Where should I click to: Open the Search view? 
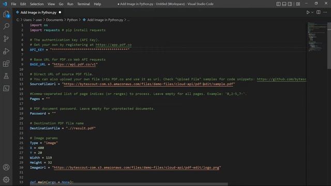coord(6,26)
